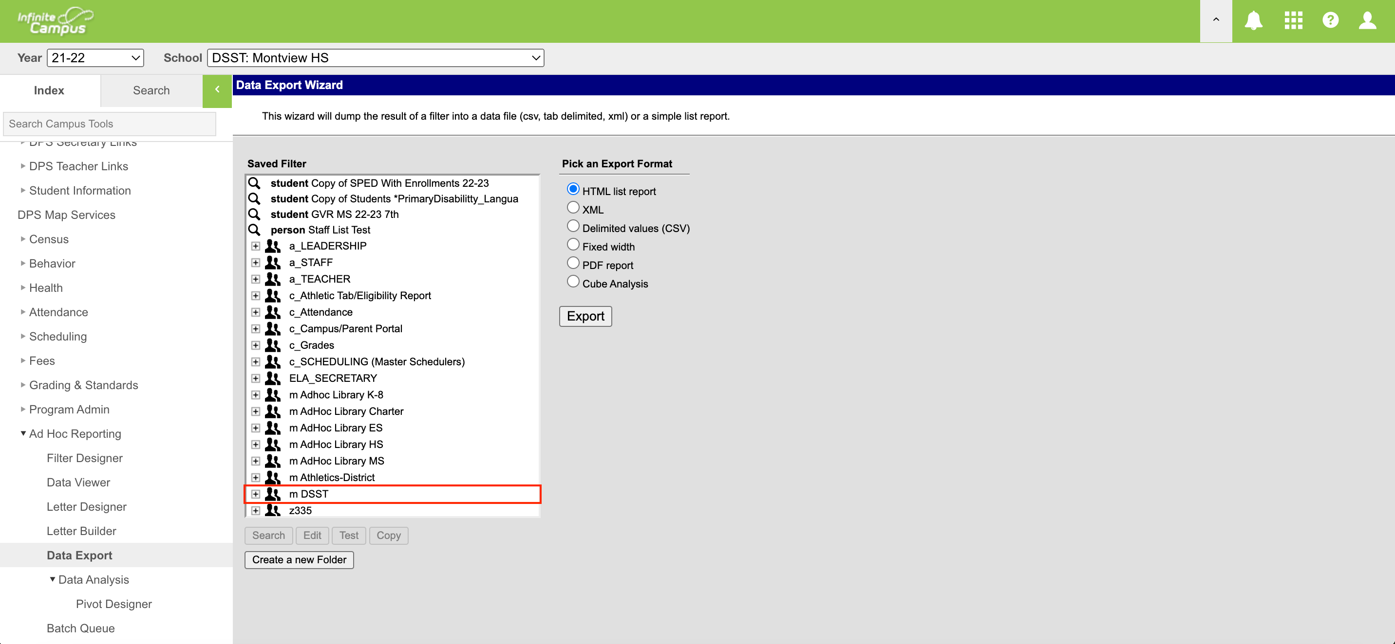Expand the m AdHoc Library MS folder

click(256, 461)
